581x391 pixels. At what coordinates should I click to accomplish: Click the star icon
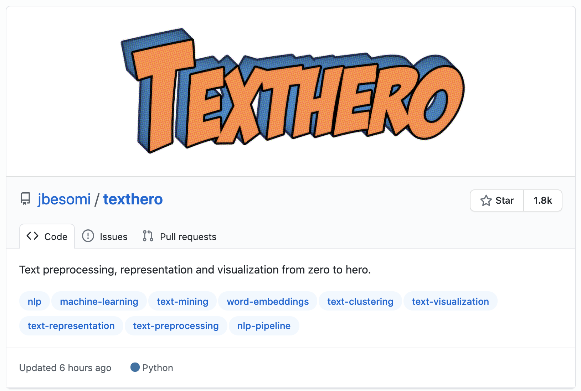(x=486, y=200)
